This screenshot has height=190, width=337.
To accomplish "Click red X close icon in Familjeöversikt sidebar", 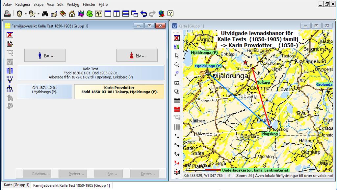I will point(10,35).
